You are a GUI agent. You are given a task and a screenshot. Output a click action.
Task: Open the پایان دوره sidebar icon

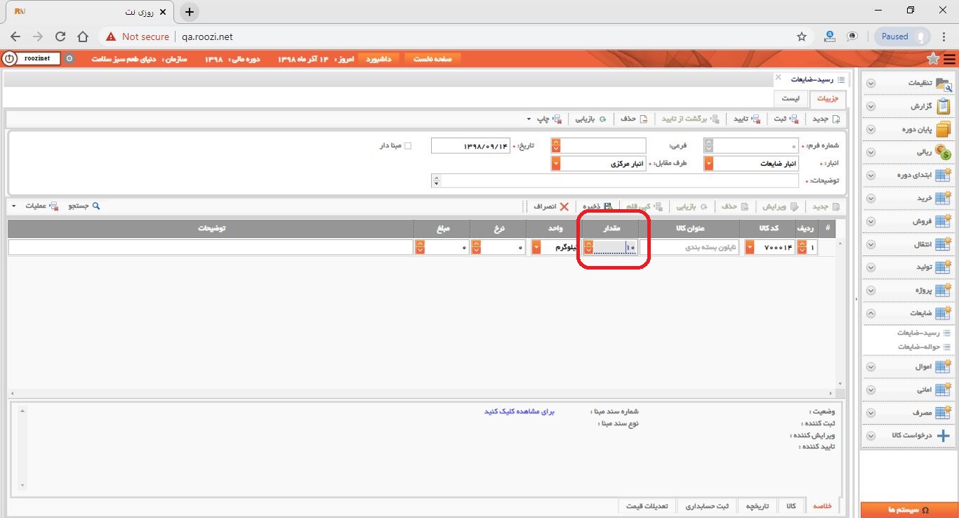pyautogui.click(x=944, y=130)
